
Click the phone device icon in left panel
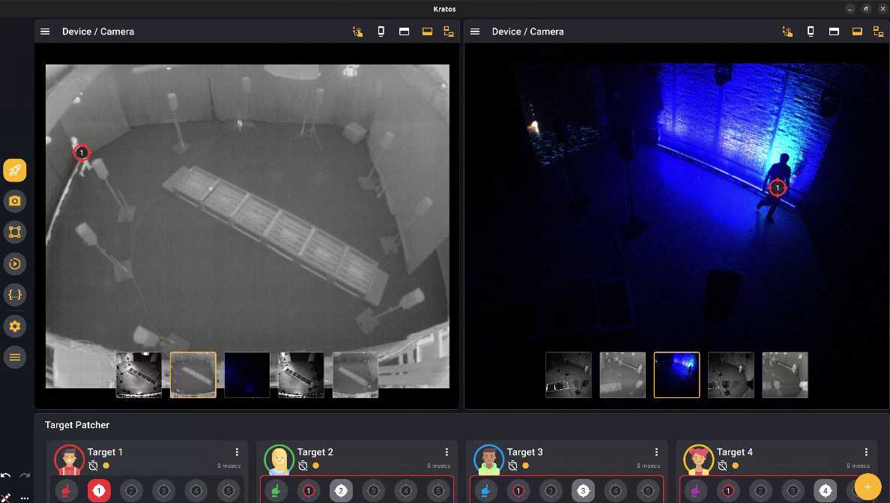(x=381, y=31)
